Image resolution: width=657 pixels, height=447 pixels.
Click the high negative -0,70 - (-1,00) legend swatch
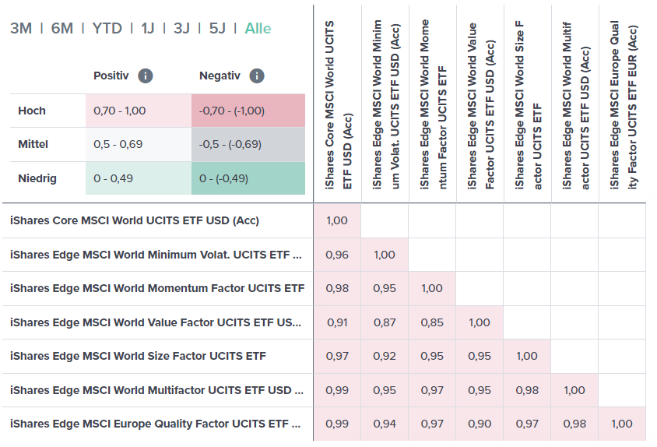[248, 111]
